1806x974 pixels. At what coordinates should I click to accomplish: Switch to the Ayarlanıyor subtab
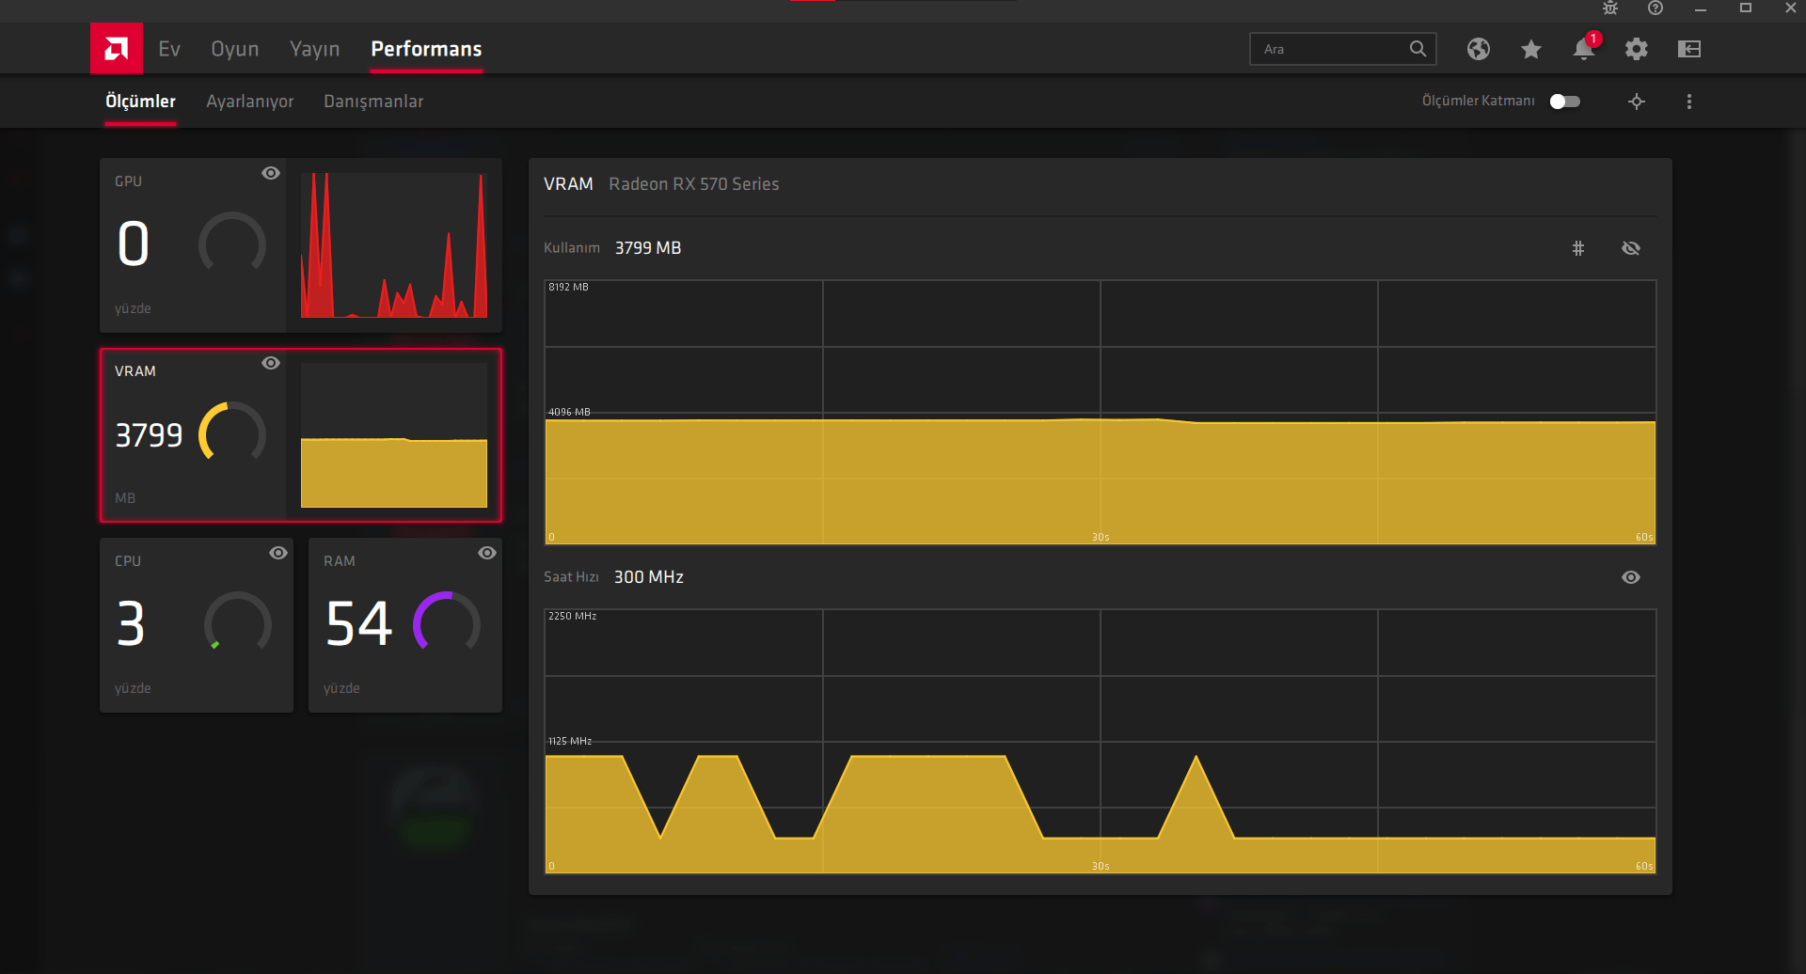pos(250,102)
